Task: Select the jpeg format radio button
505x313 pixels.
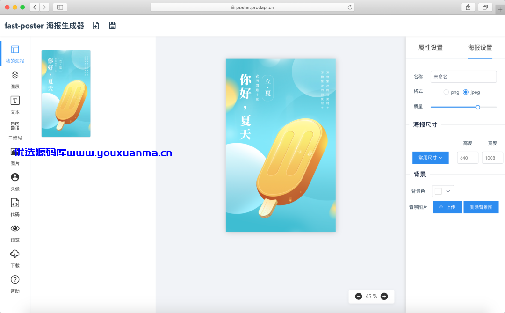Action: click(x=466, y=92)
